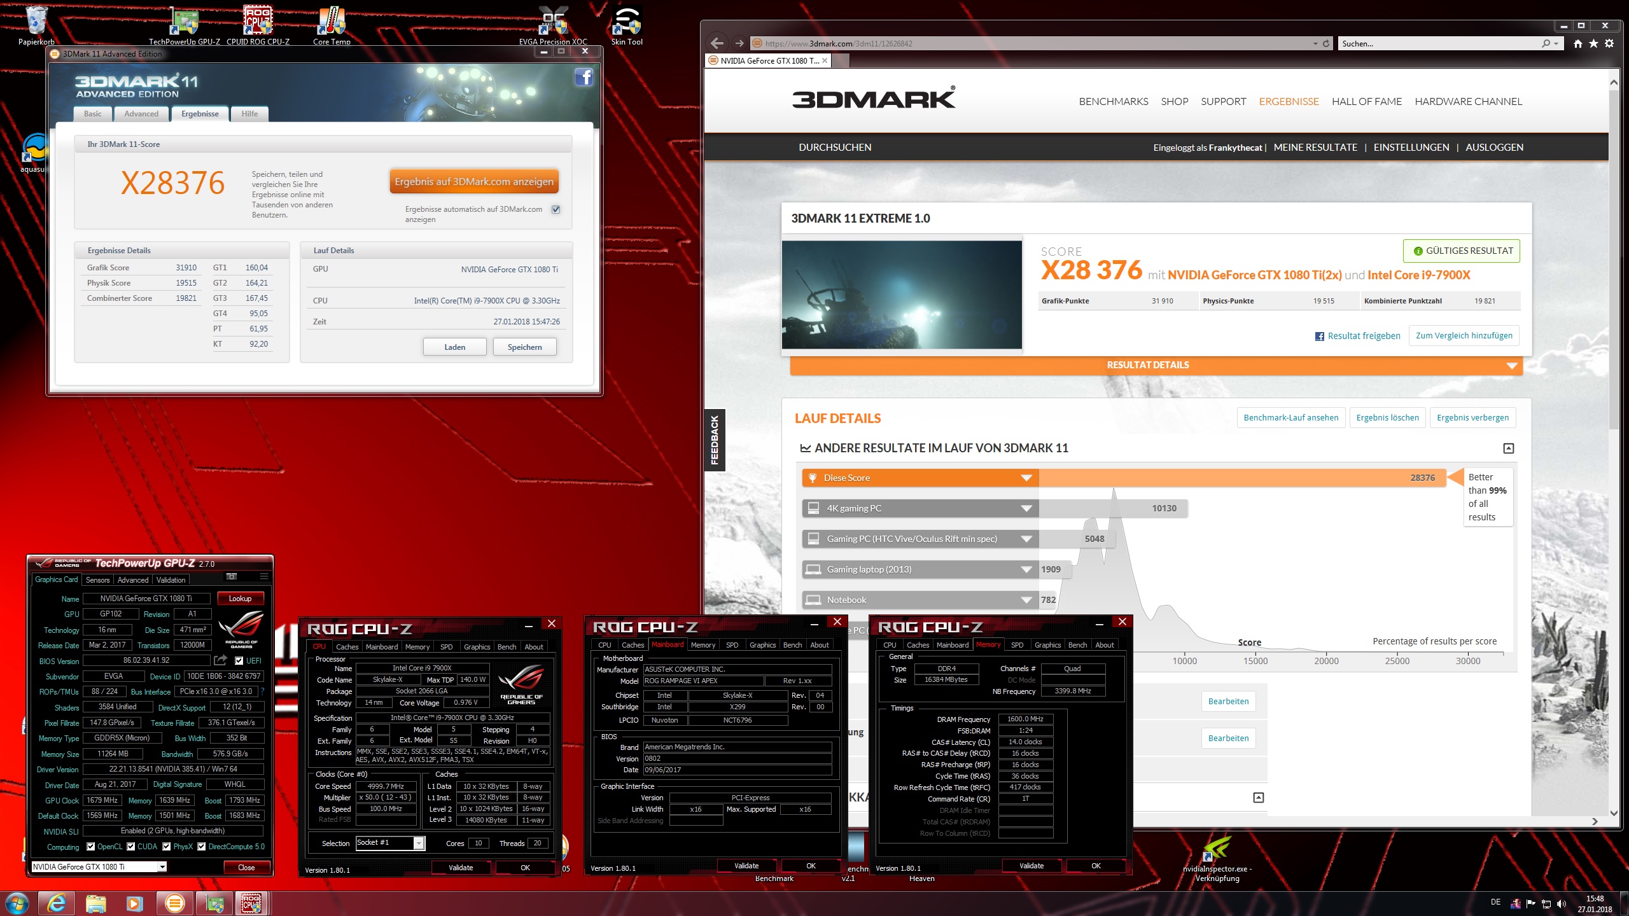Click the browser refresh icon
The height and width of the screenshot is (916, 1629).
tap(1326, 43)
